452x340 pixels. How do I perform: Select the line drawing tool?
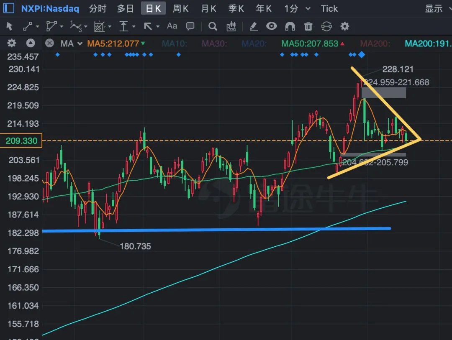tap(28, 26)
